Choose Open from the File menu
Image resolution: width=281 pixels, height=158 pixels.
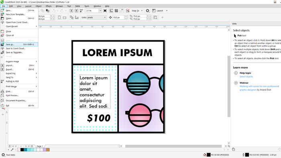[x=19, y=18]
